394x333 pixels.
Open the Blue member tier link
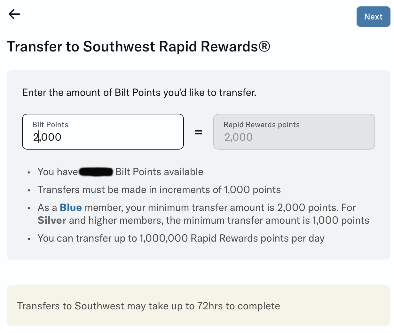point(71,208)
